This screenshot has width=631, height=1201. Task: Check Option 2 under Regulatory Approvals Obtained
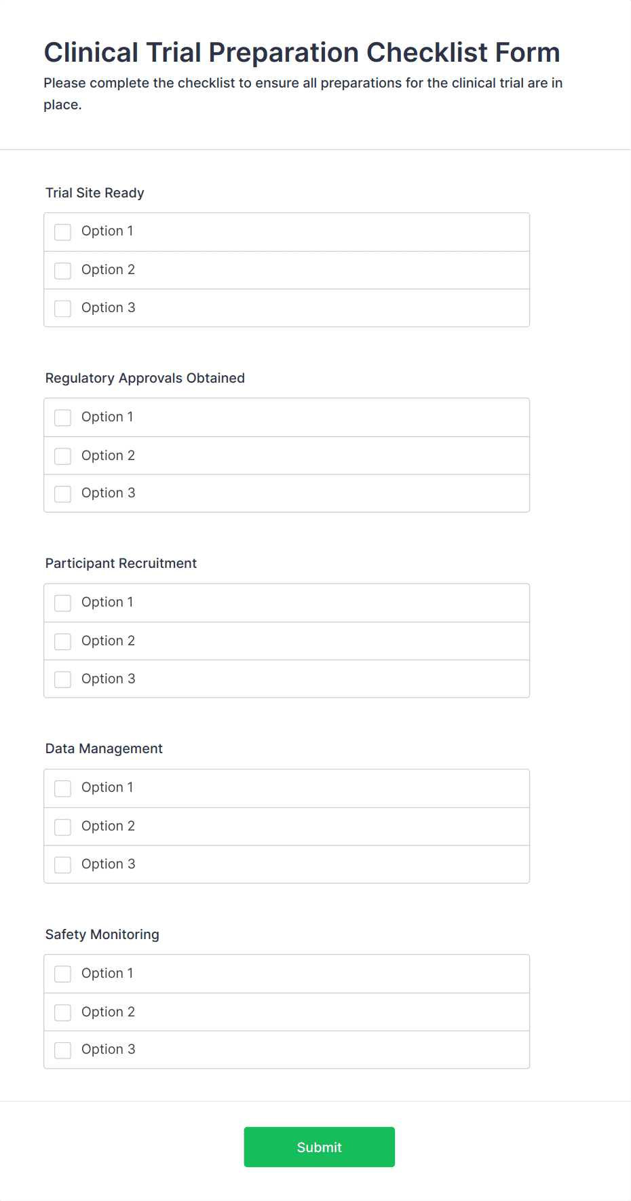point(62,456)
